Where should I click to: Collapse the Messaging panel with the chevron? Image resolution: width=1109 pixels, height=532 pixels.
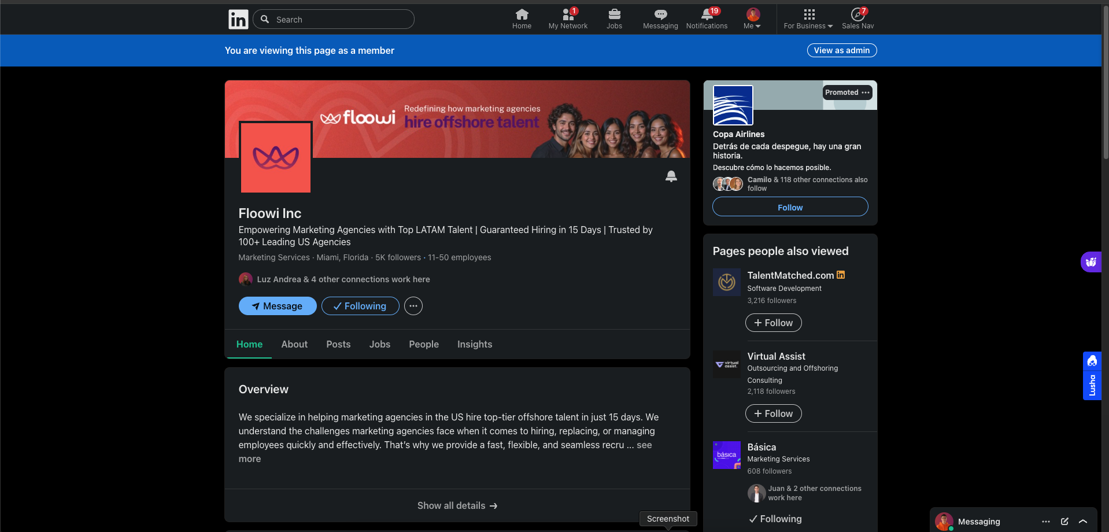1084,522
